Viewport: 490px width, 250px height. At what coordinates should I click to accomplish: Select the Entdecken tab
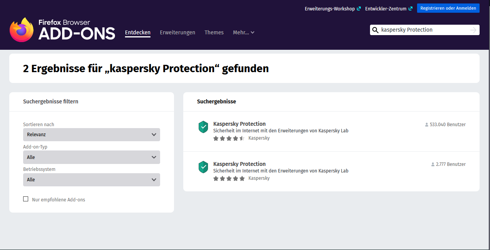pyautogui.click(x=138, y=32)
